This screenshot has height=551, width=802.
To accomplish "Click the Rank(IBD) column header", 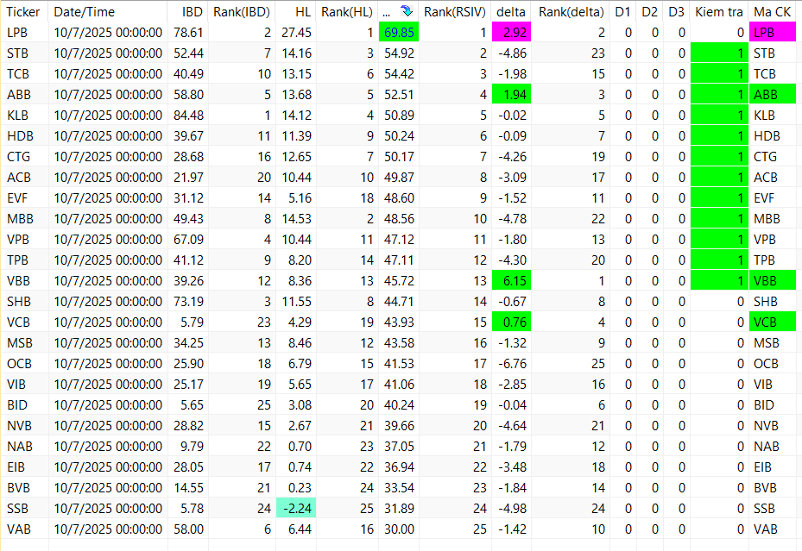I will pos(242,12).
